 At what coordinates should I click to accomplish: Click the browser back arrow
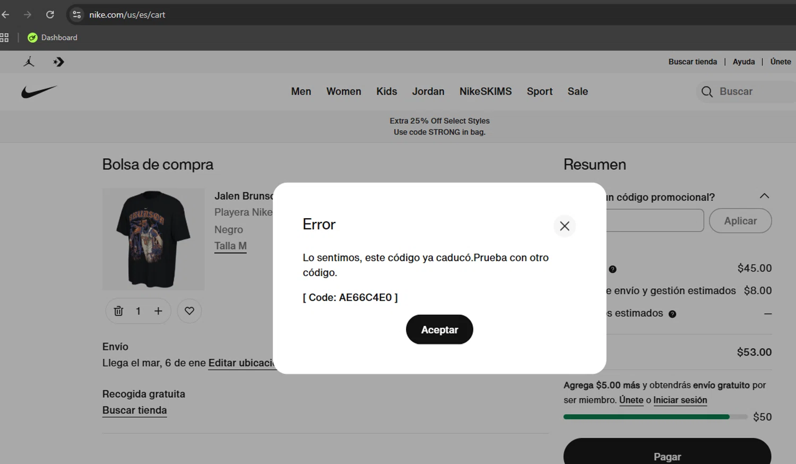[x=6, y=15]
